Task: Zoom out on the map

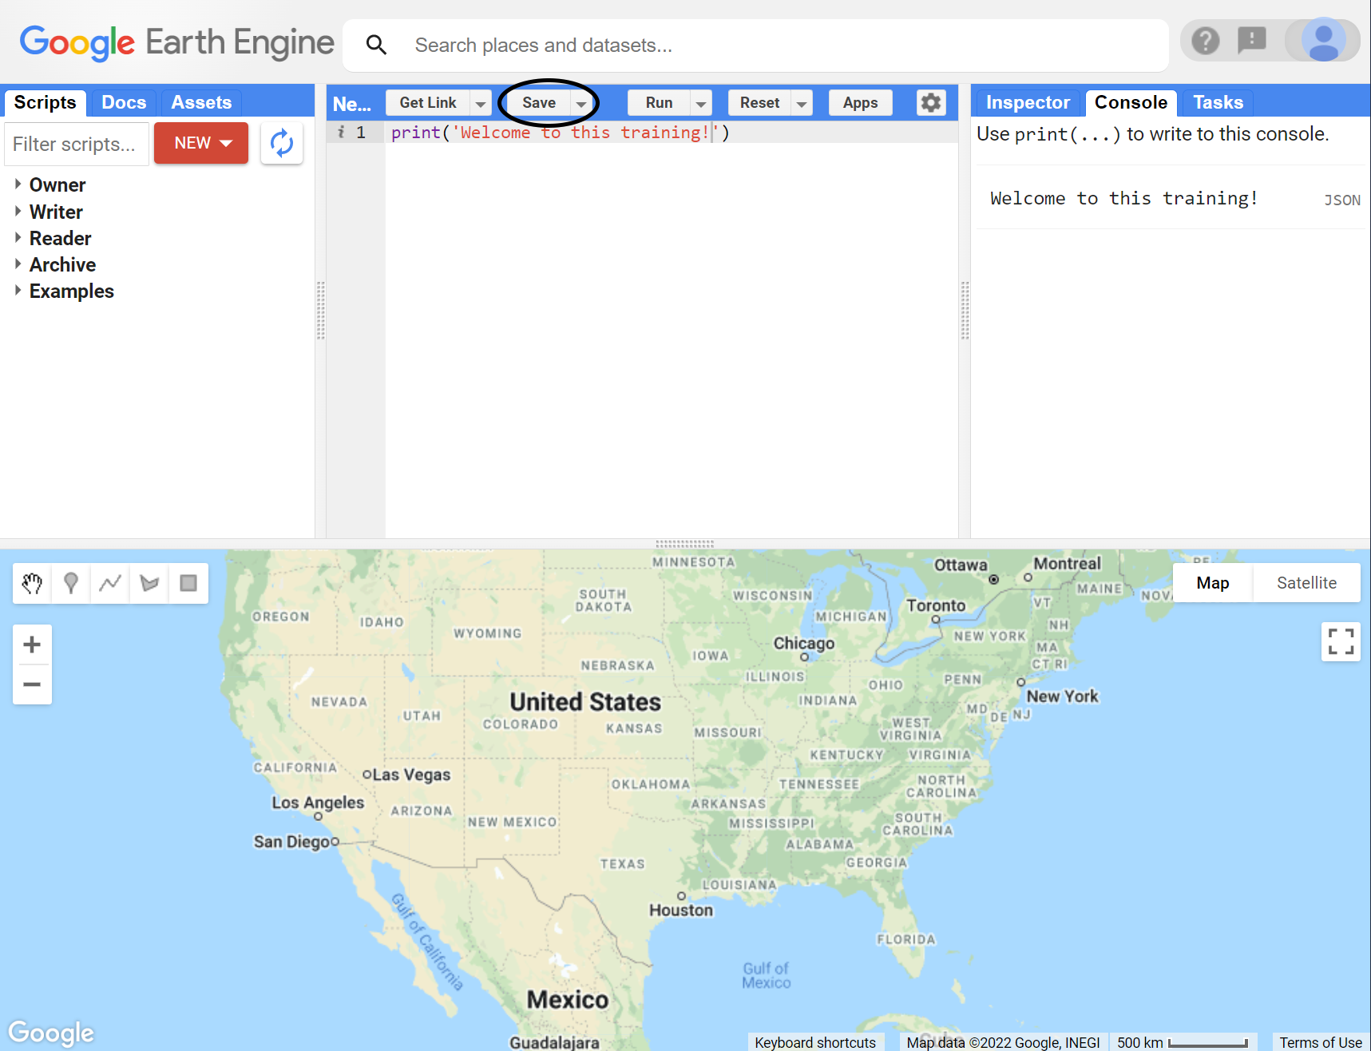Action: (32, 684)
